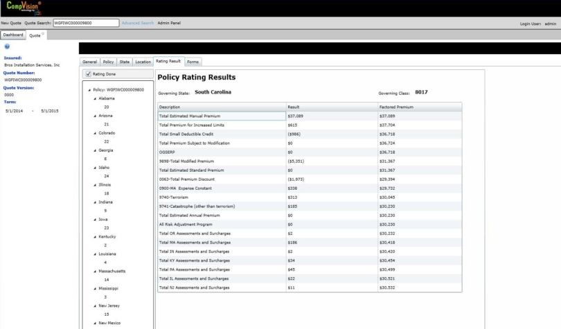This screenshot has height=329, width=561.
Task: Collapse the Arizona tree node
Action: pos(95,116)
